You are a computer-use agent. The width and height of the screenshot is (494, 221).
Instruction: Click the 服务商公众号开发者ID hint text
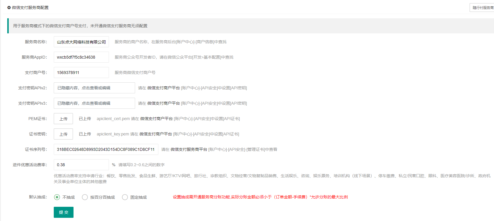coord(174,57)
